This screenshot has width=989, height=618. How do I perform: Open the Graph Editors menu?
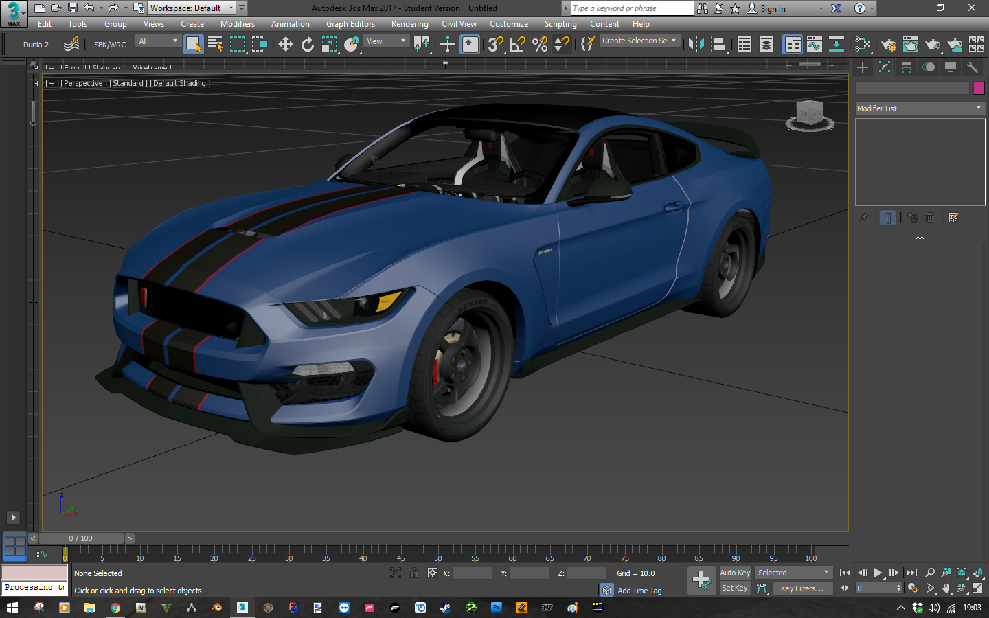[x=350, y=24]
